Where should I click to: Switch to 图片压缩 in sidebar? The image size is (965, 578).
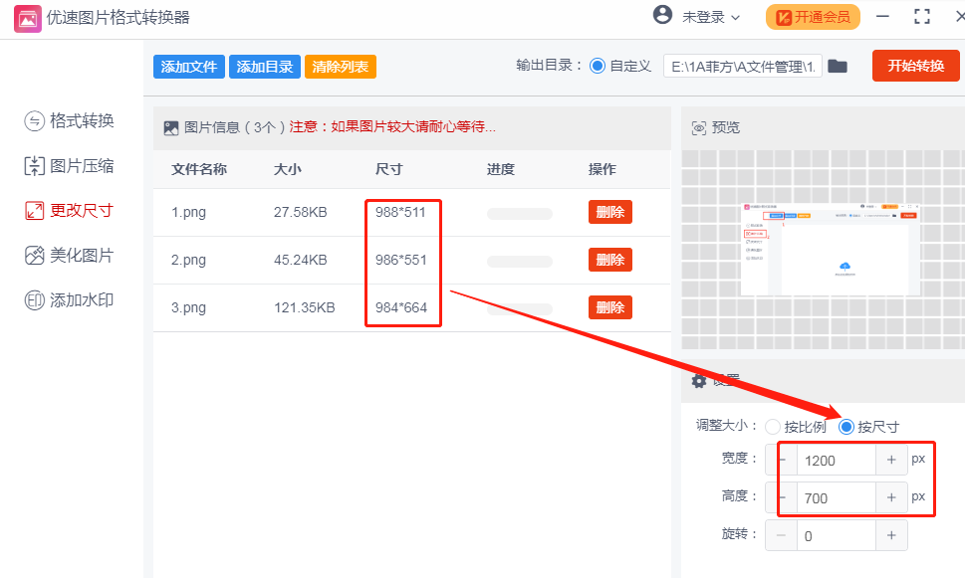69,165
